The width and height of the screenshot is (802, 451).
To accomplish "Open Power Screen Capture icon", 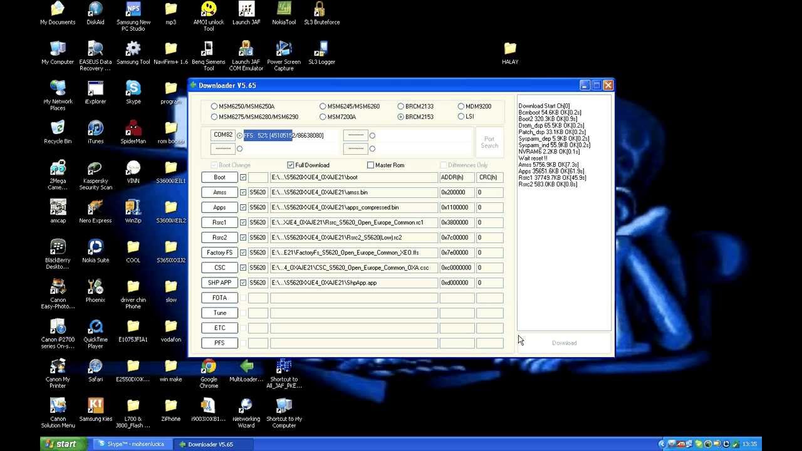I will 284,56.
